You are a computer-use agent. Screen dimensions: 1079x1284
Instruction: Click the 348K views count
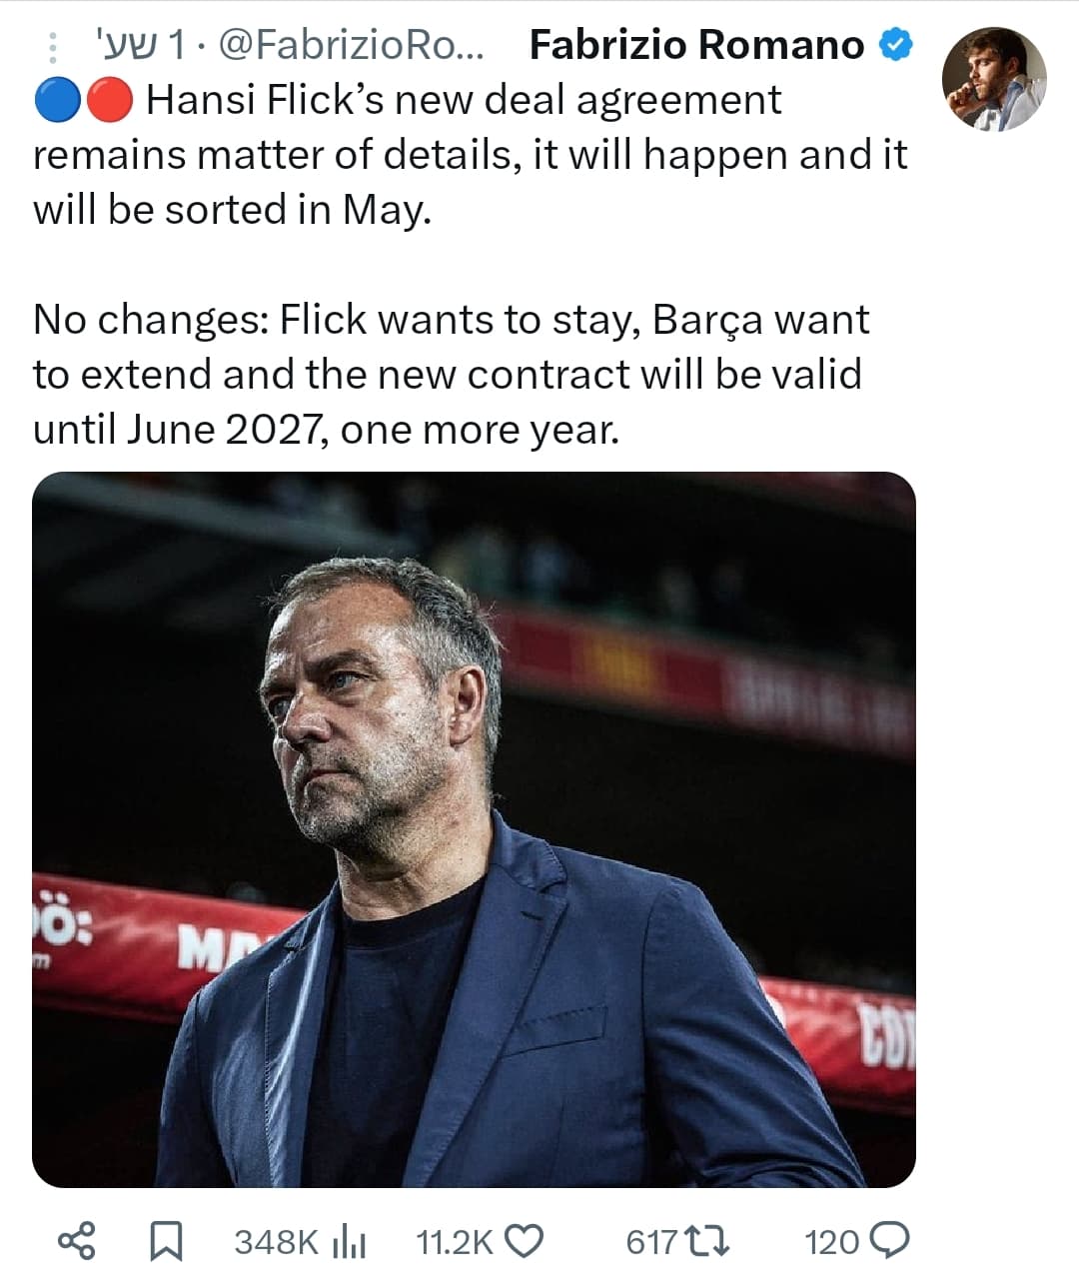[x=277, y=1242]
